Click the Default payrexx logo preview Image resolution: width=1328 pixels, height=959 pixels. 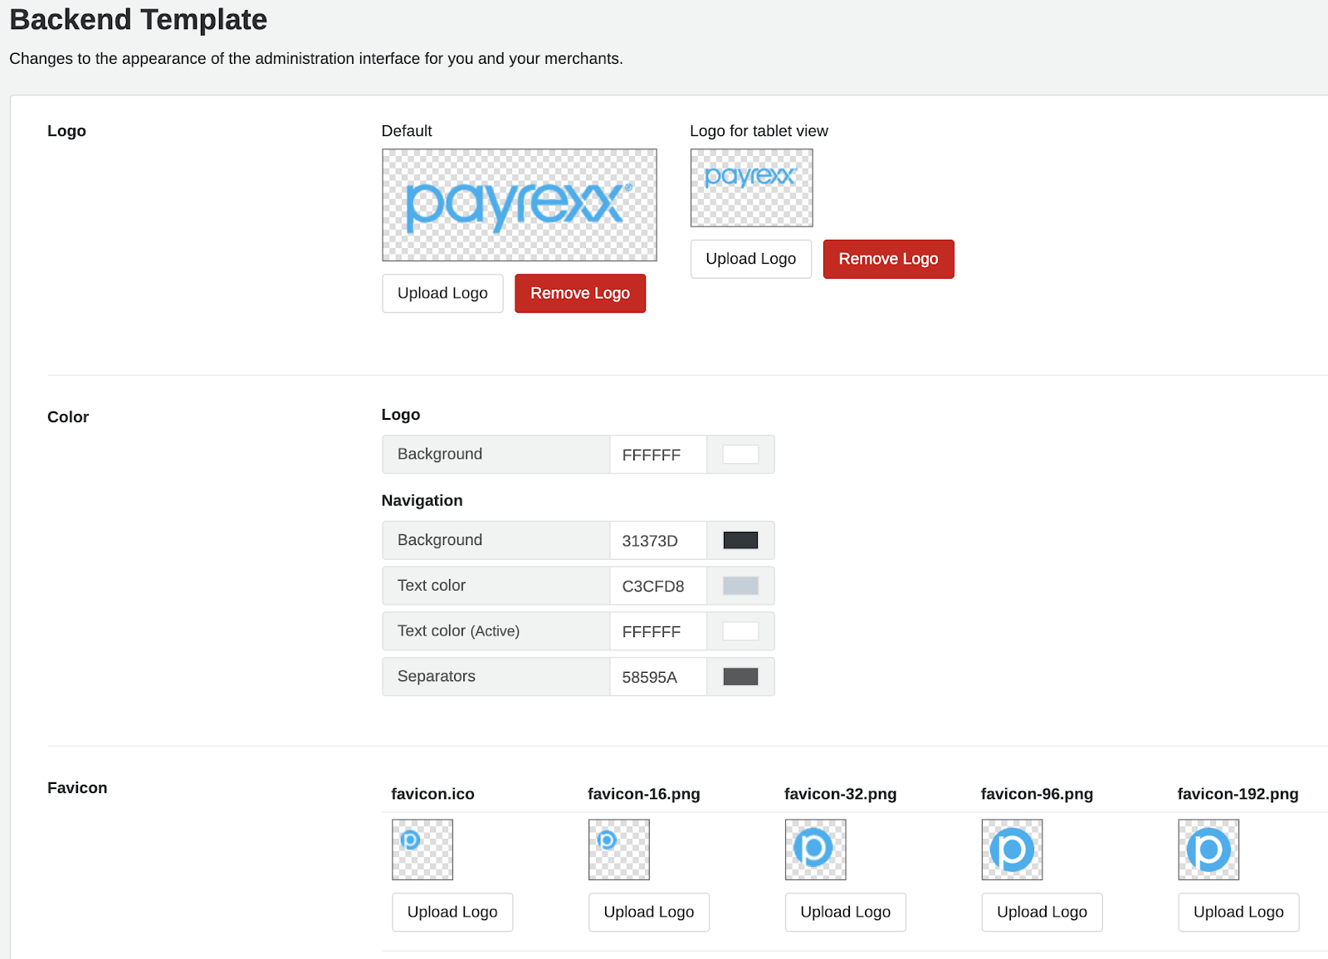coord(520,205)
